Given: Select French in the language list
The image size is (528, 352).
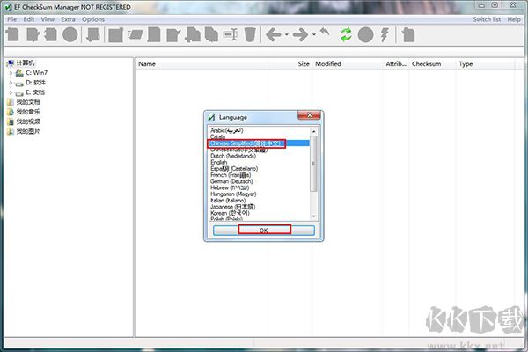Looking at the screenshot, I should (260, 175).
